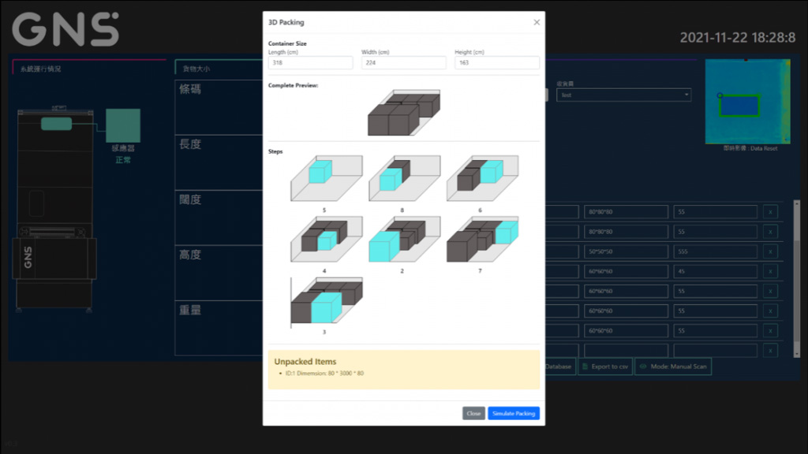Select packing step 6 thumbnail
This screenshot has height=454, width=808.
(x=481, y=179)
